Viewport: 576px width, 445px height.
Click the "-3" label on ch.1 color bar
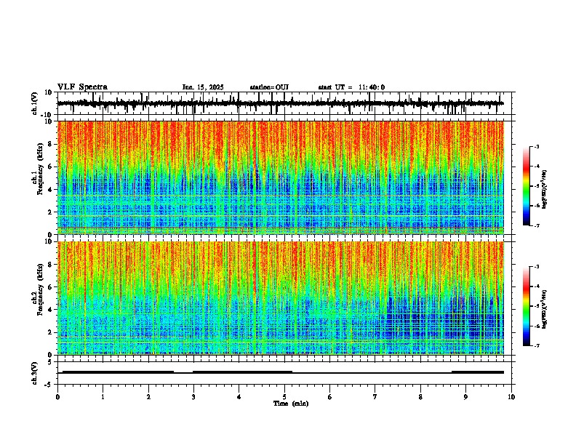point(537,147)
